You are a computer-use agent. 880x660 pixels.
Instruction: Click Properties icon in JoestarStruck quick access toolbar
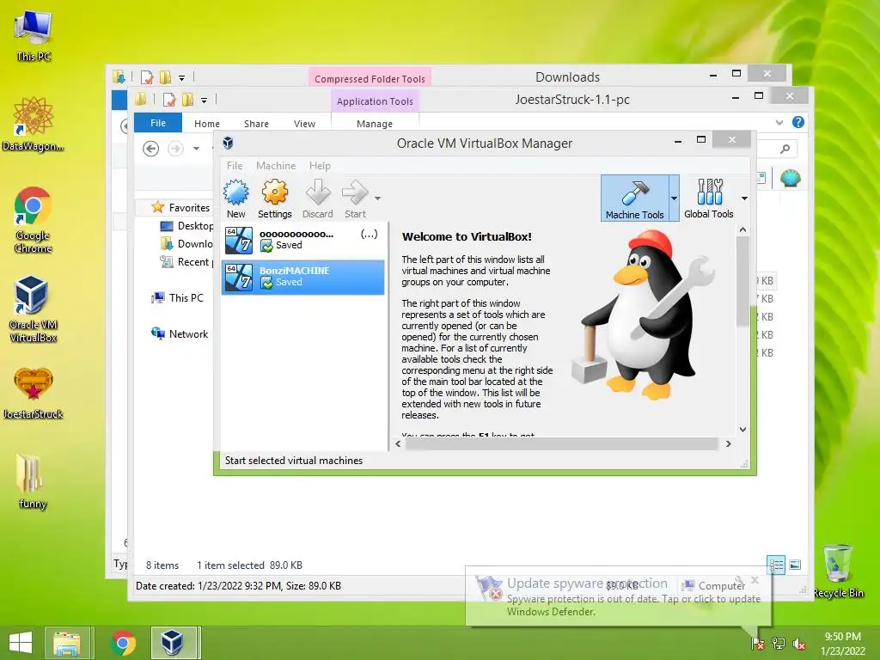pos(169,100)
